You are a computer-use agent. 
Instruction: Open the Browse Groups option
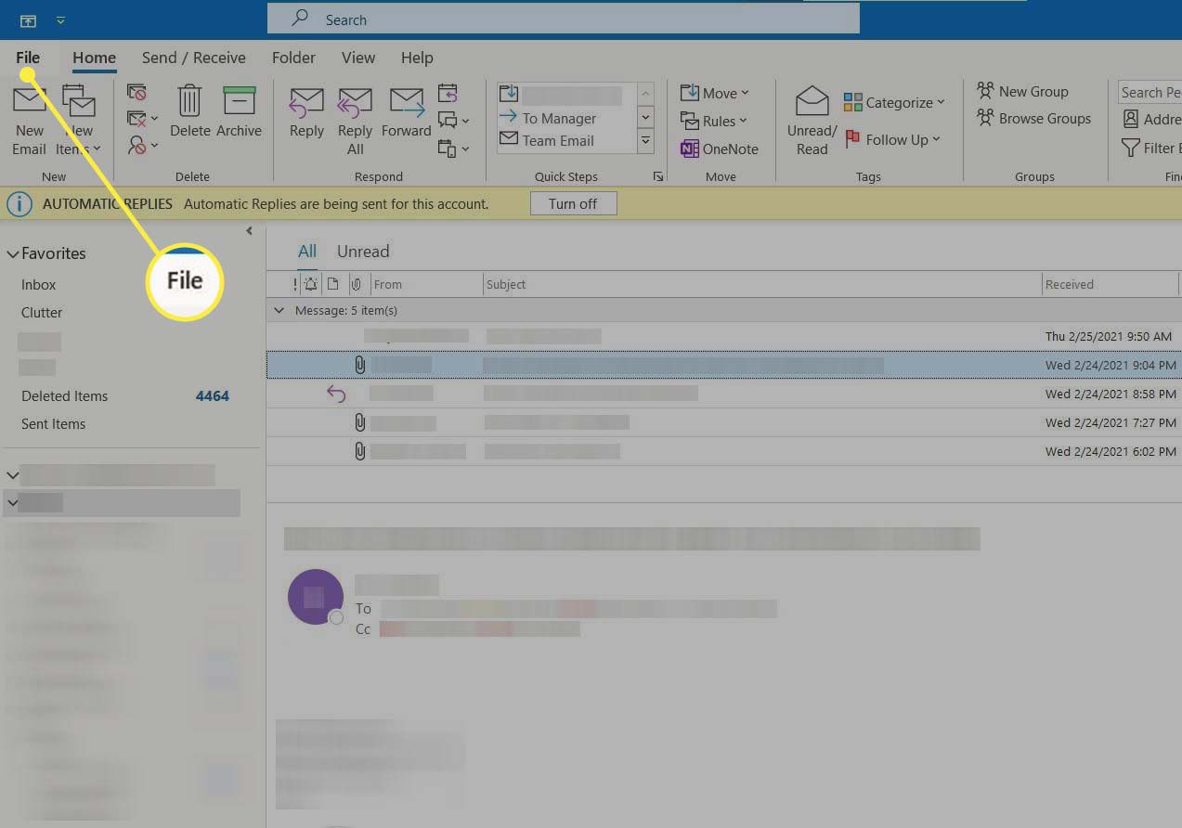coord(1033,119)
